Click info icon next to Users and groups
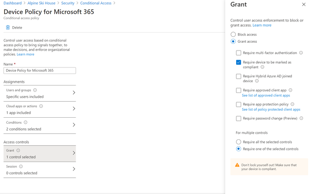 coord(35,90)
